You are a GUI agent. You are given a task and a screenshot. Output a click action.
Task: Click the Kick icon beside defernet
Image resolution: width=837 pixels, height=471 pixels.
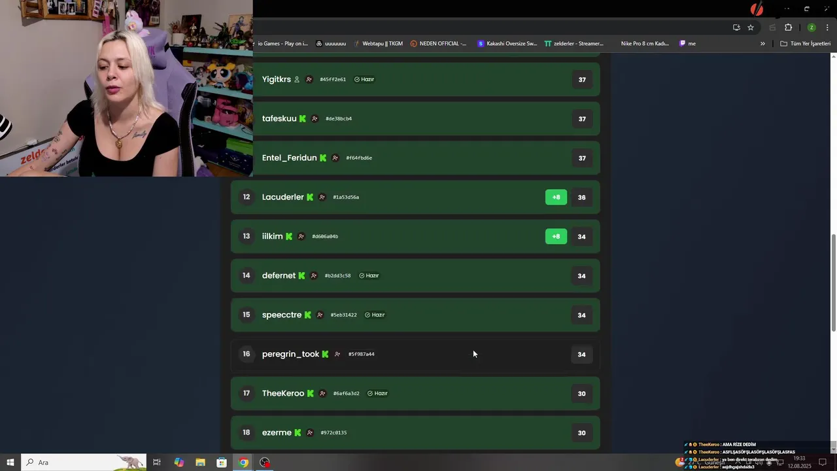(301, 275)
